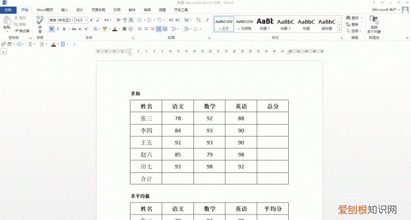This screenshot has height=220, width=411.
Task: Open the font name dropdown
Action: click(72, 20)
